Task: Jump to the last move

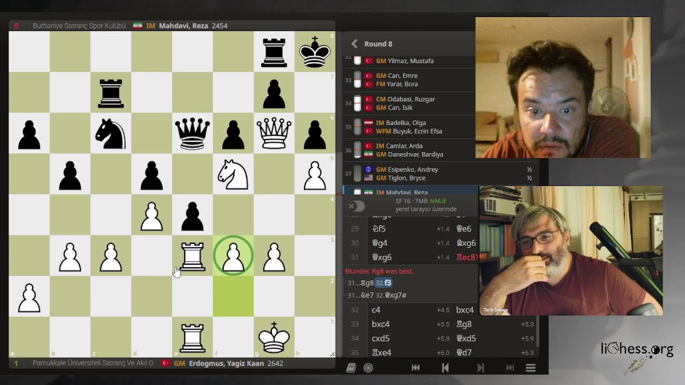Action: (510, 367)
